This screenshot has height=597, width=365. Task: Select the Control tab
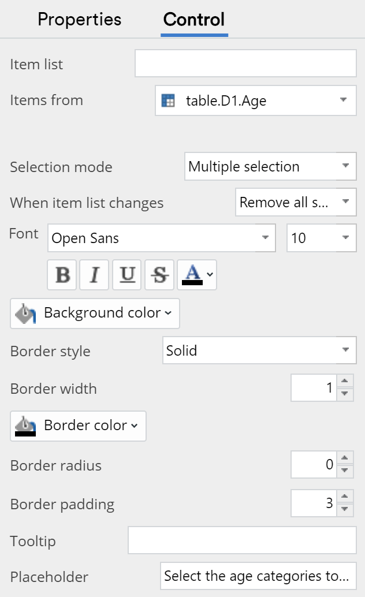194,19
